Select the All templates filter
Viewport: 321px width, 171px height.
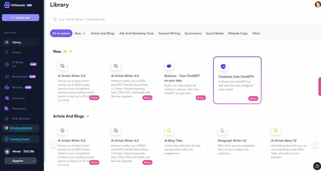(x=61, y=33)
